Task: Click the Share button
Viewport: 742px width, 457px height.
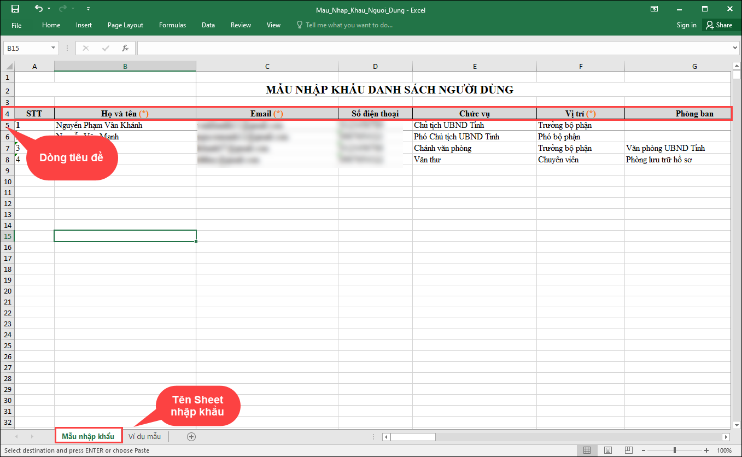Action: click(719, 25)
